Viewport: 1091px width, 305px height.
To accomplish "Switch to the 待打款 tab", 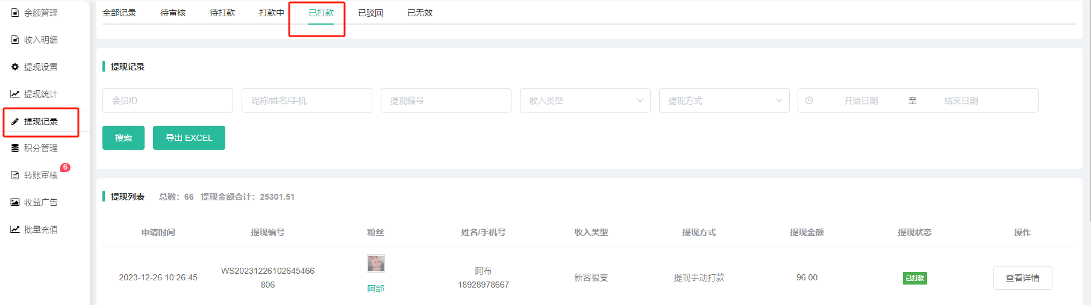I will [x=222, y=13].
